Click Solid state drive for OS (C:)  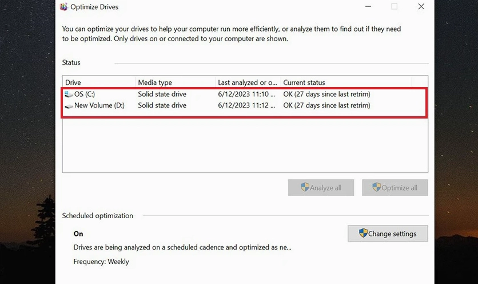tap(162, 94)
